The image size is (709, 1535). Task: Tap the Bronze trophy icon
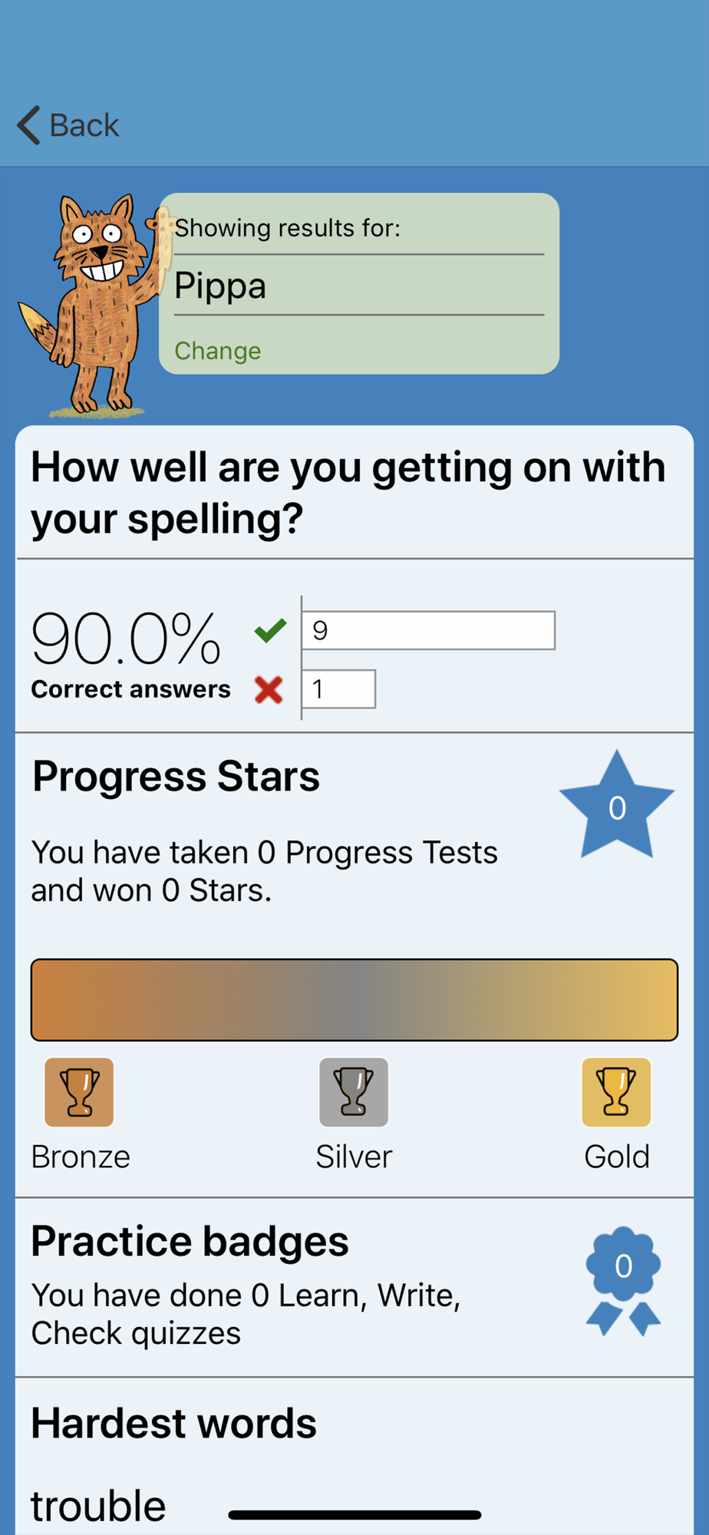[79, 1092]
